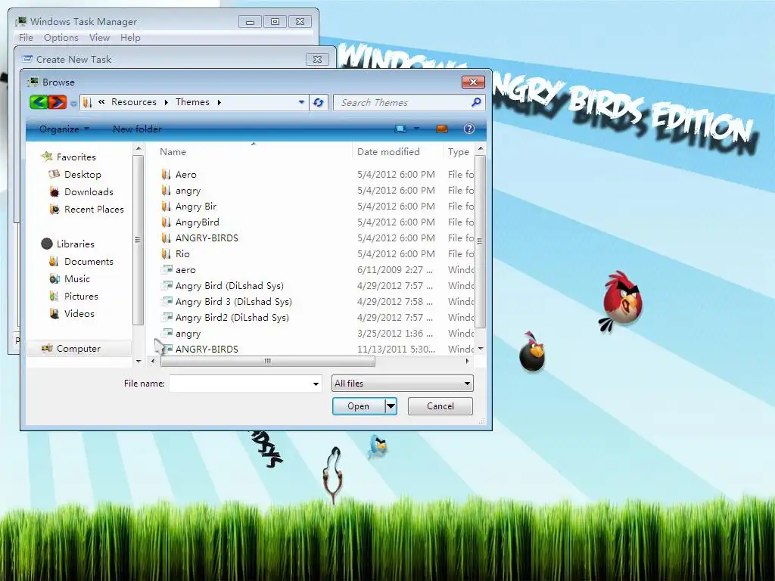Click Themes in the address path
The image size is (775, 581).
192,102
